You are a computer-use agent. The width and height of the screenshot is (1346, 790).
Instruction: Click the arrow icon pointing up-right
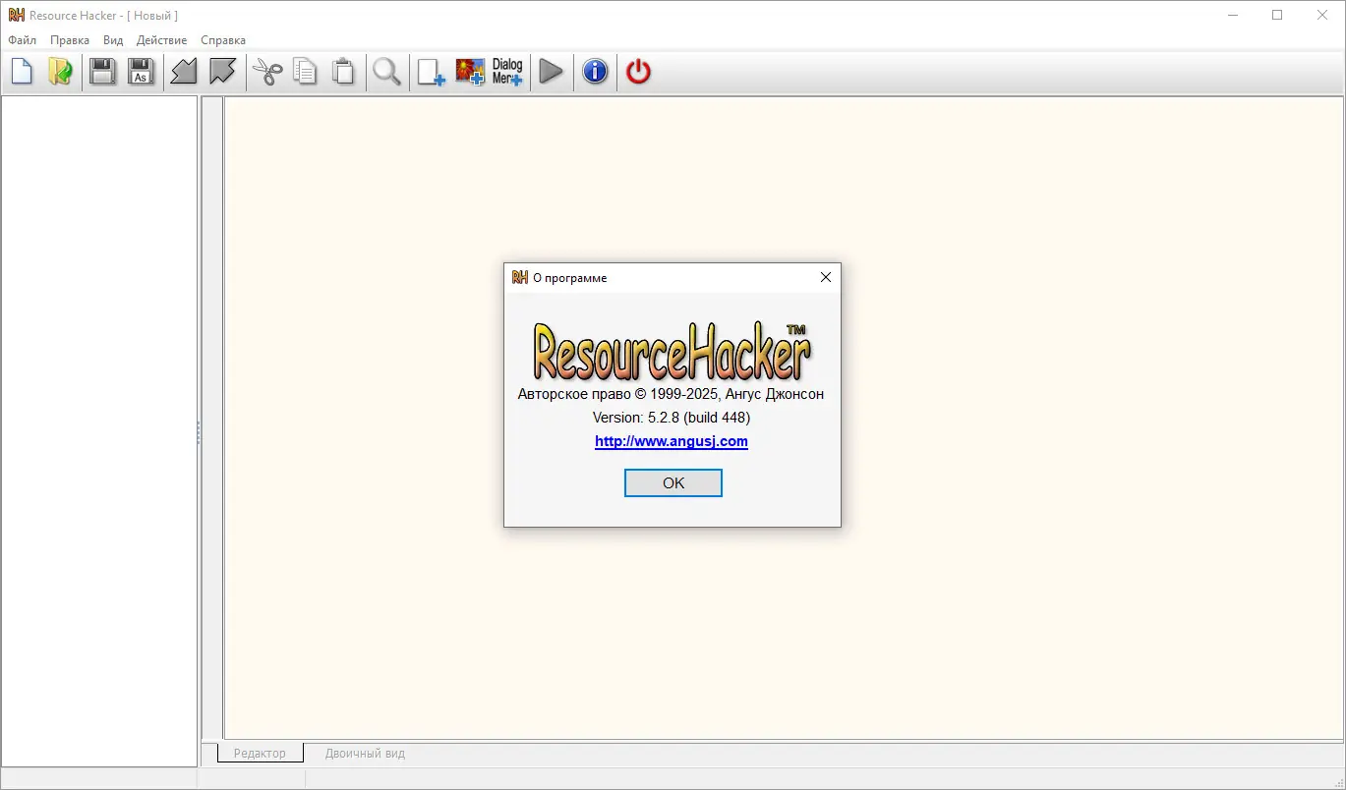(223, 72)
